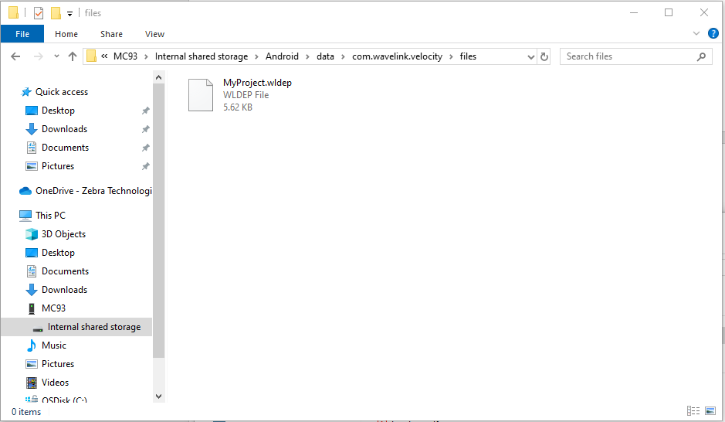Open the address bar history dropdown
The width and height of the screenshot is (725, 422).
530,56
